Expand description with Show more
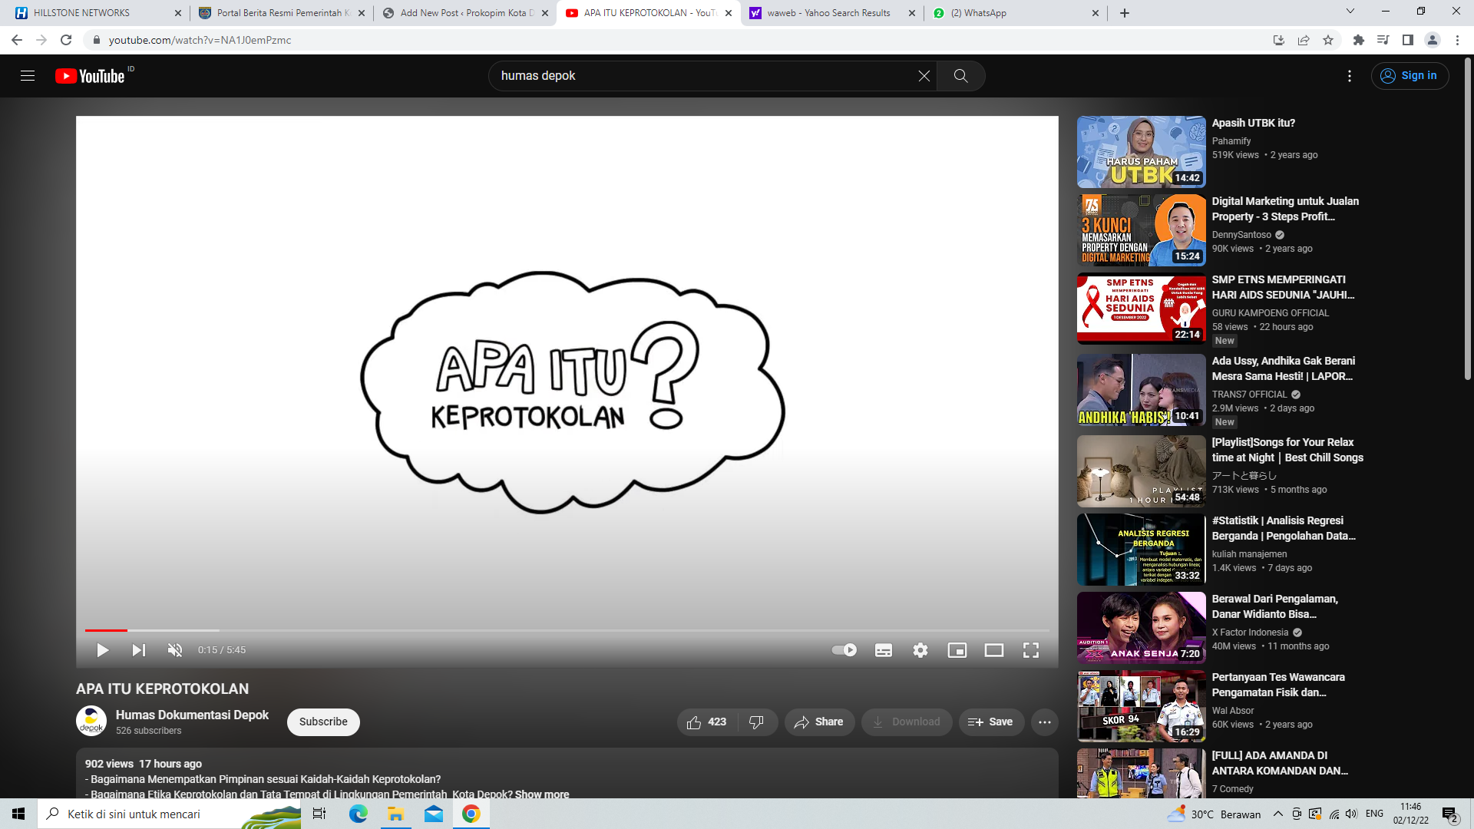Screen dimensions: 1474x829 tap(542, 794)
